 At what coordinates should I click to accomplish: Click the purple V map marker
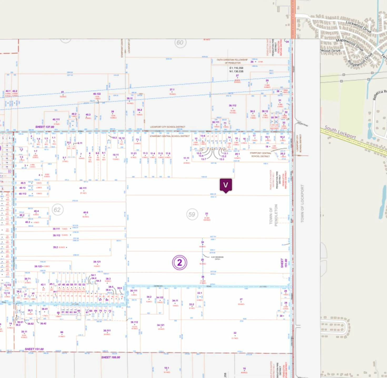point(226,186)
